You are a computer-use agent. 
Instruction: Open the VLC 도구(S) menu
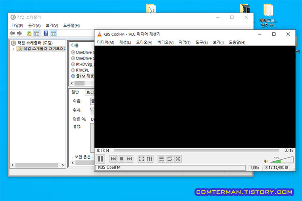(x=201, y=42)
